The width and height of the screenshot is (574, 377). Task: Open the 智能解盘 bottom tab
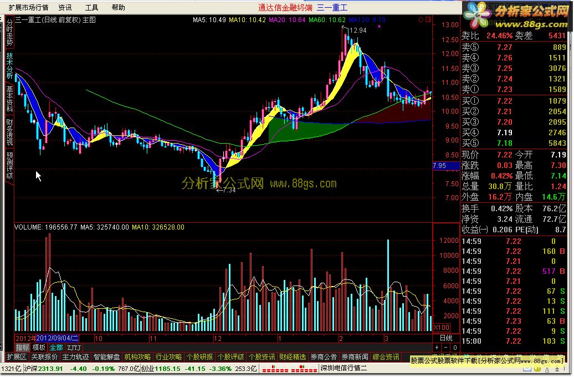(106, 356)
